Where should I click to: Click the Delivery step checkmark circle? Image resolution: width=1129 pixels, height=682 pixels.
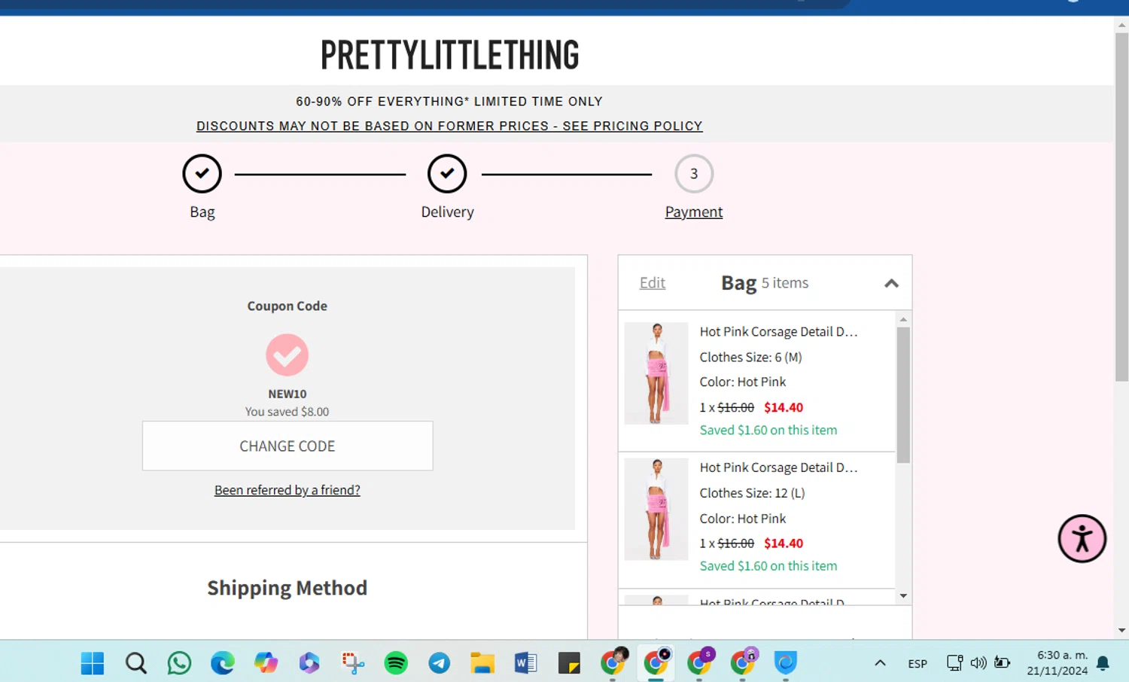(x=447, y=173)
